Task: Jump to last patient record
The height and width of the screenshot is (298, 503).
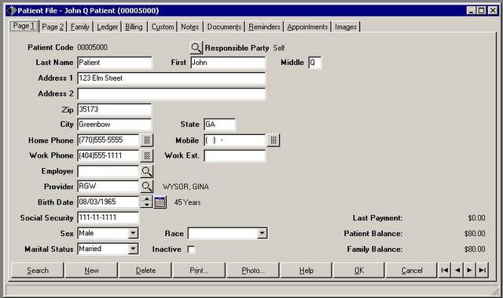Action: [x=482, y=270]
